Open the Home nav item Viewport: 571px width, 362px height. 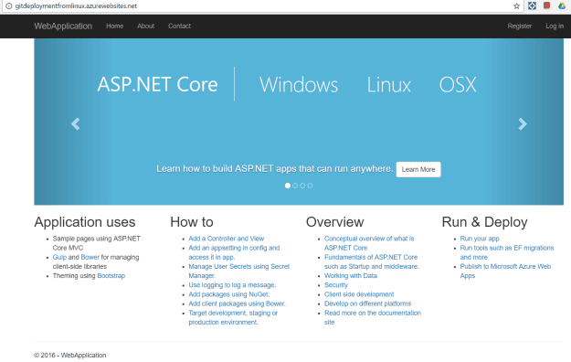tap(115, 26)
